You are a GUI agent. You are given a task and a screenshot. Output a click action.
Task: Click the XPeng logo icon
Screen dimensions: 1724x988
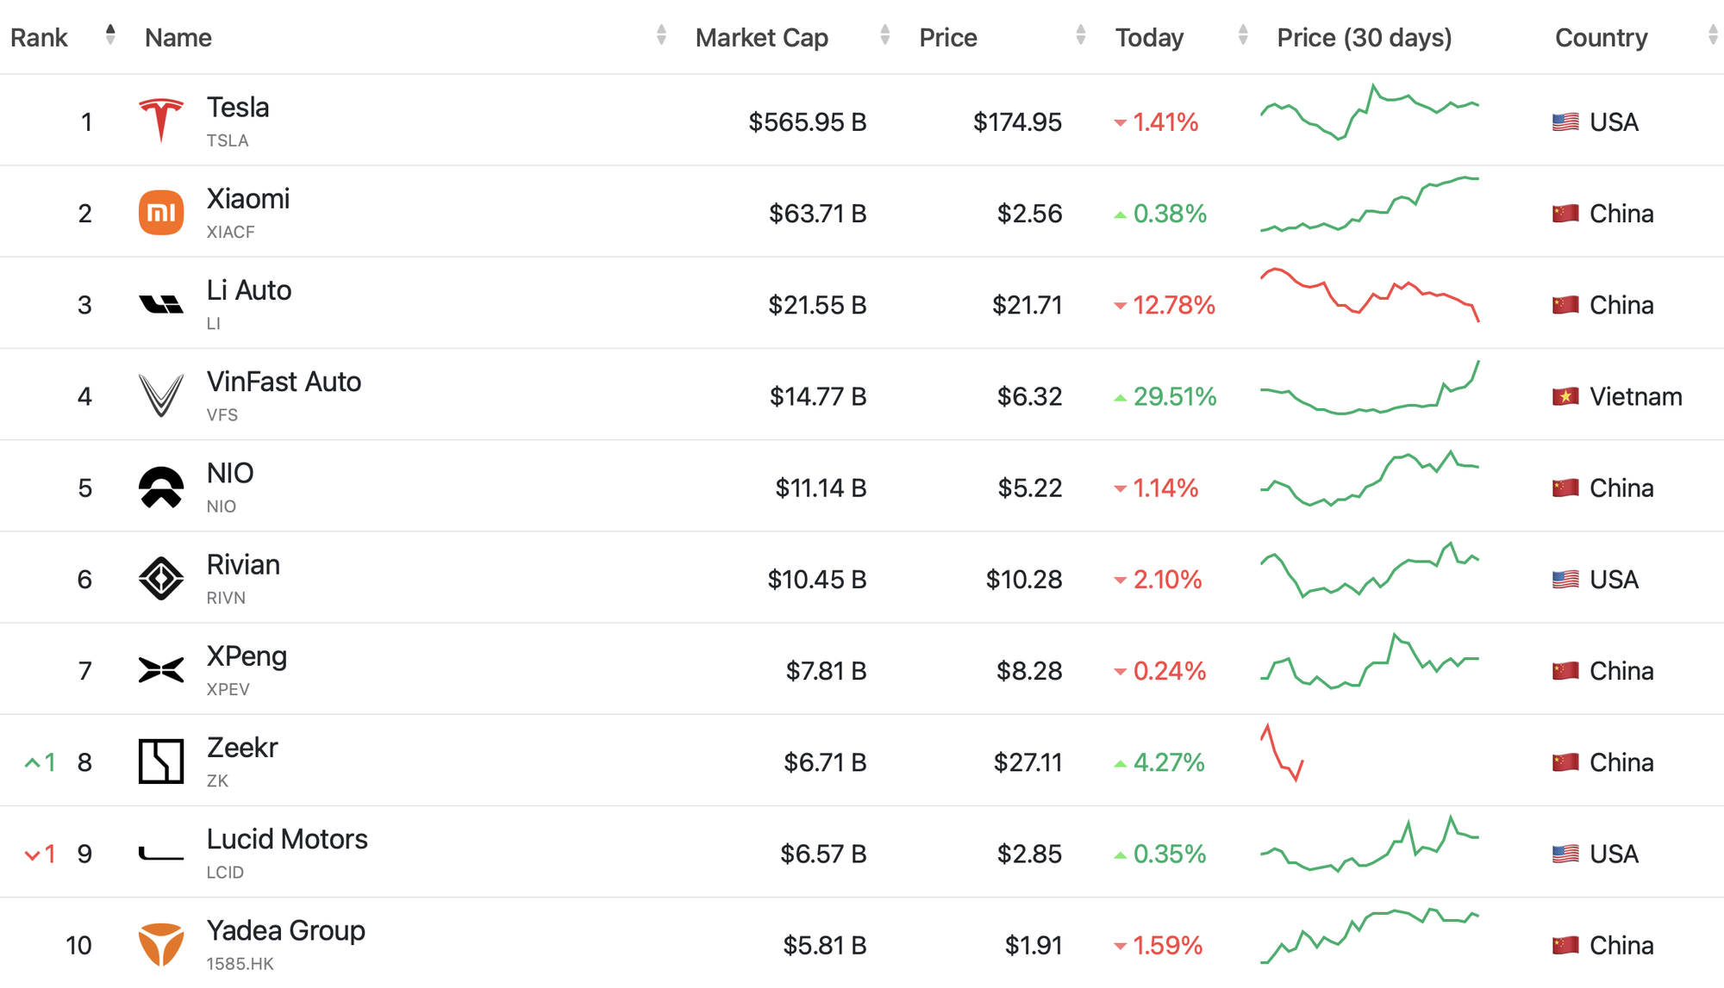click(161, 670)
